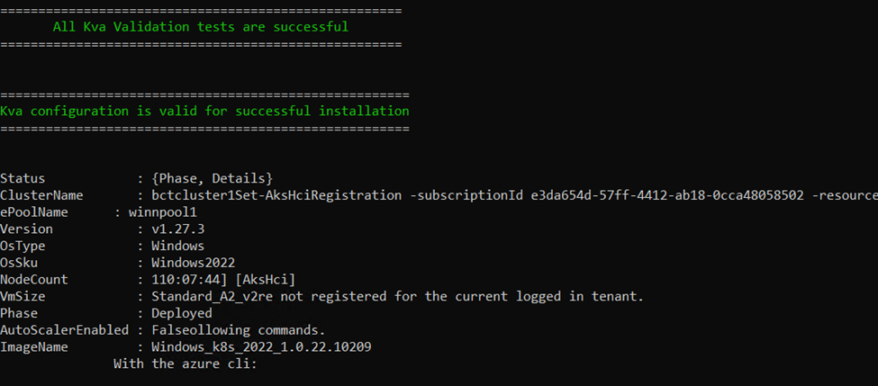
Task: Click the OsType label
Action: [23, 247]
